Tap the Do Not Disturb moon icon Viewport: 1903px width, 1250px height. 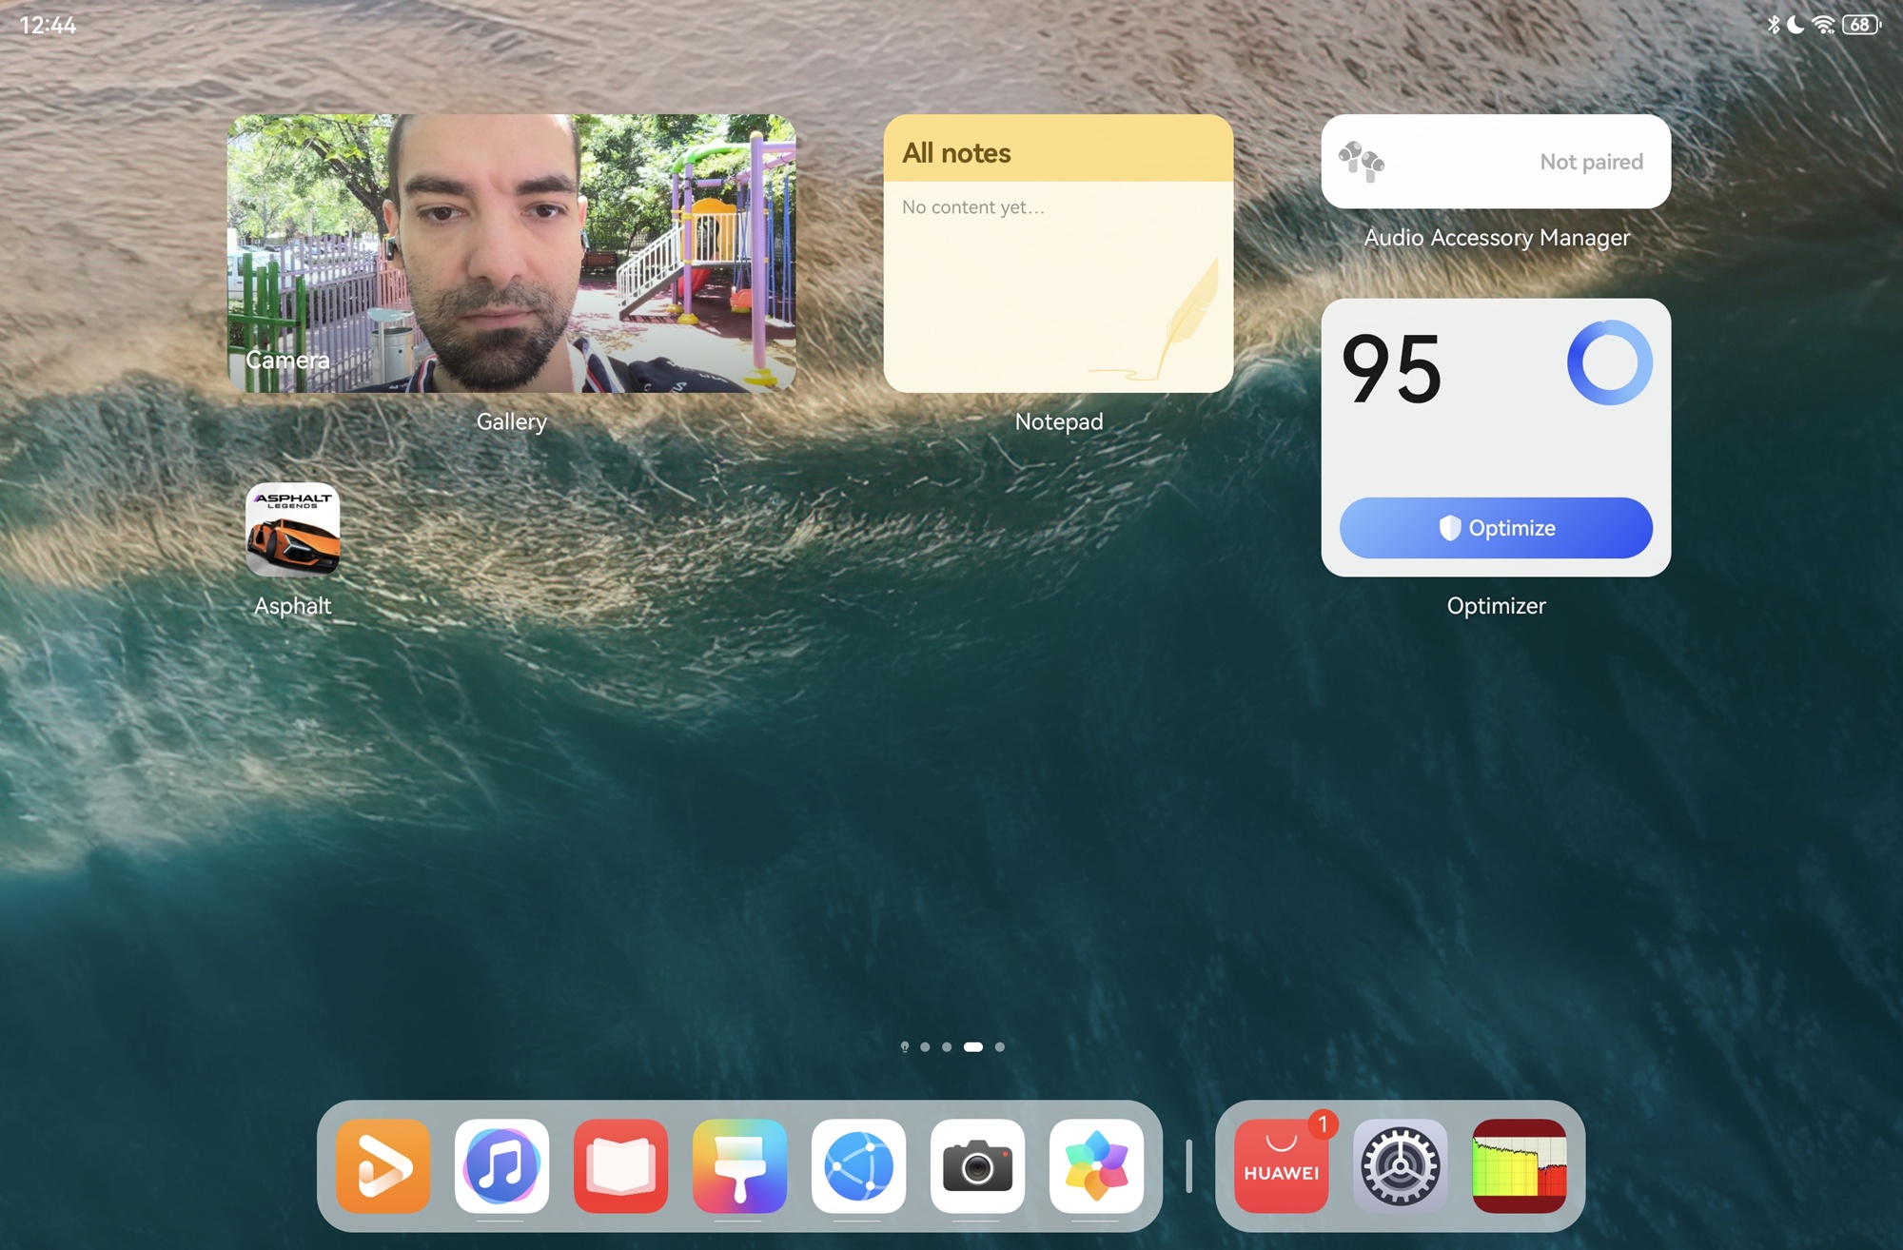[x=1795, y=25]
